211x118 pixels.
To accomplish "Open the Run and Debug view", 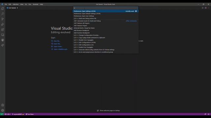I will tap(3, 24).
